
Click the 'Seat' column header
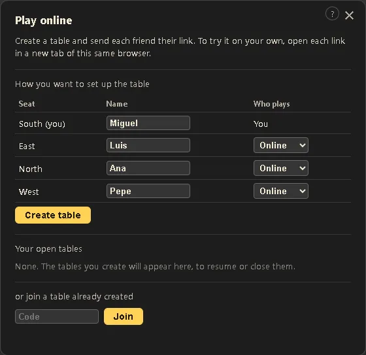tap(27, 104)
